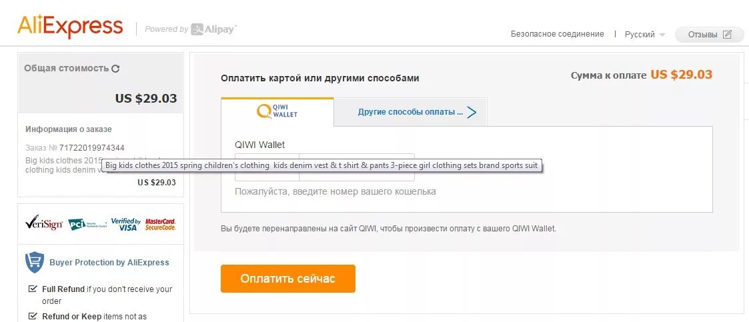
Task: Click the QIWI wallet number input field
Action: [x=357, y=167]
